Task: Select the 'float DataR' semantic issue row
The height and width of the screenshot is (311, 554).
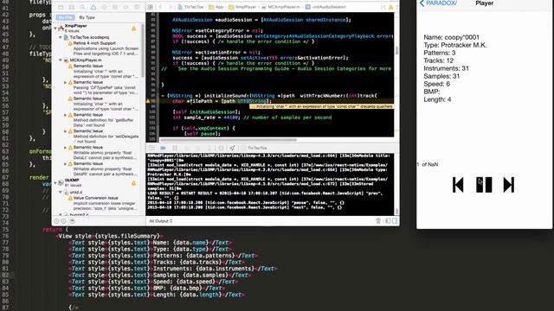Action: coord(102,169)
